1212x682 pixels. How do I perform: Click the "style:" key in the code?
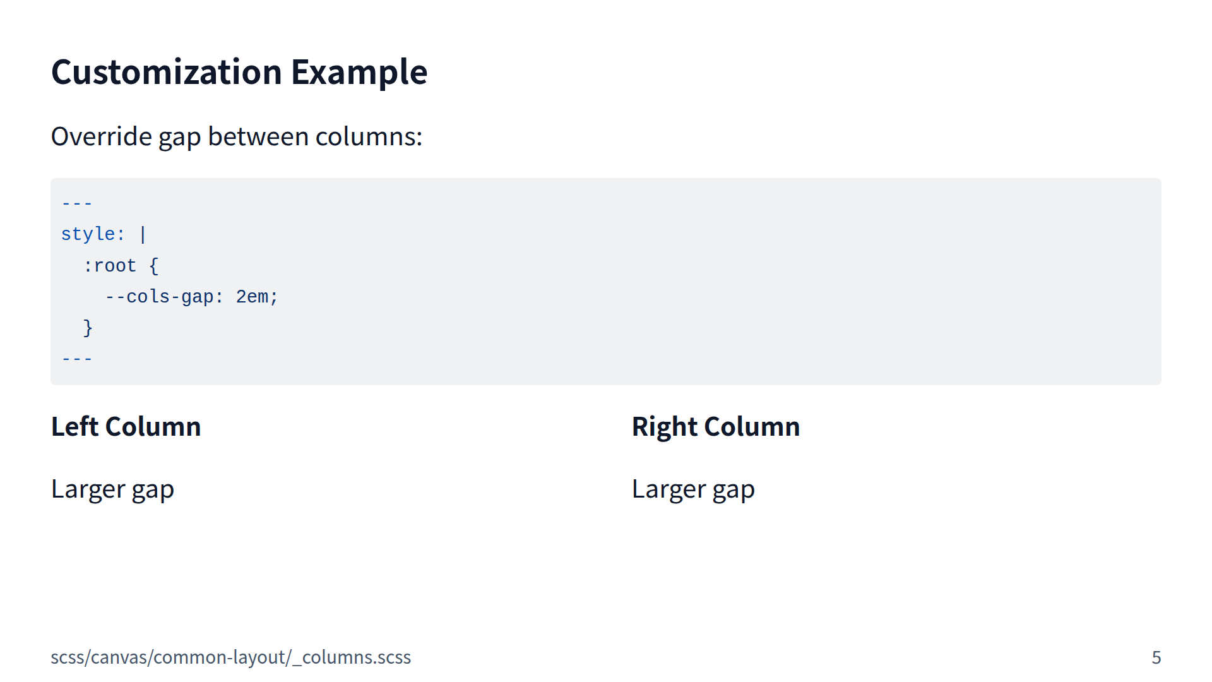coord(92,234)
